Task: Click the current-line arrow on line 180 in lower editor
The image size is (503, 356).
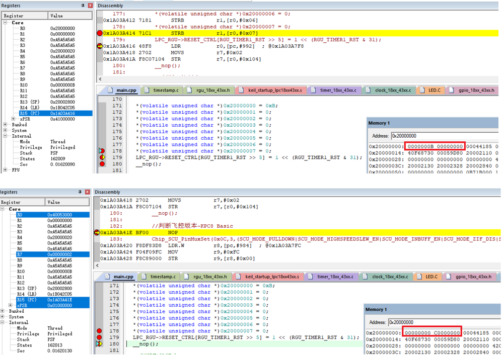Action: coord(99,344)
